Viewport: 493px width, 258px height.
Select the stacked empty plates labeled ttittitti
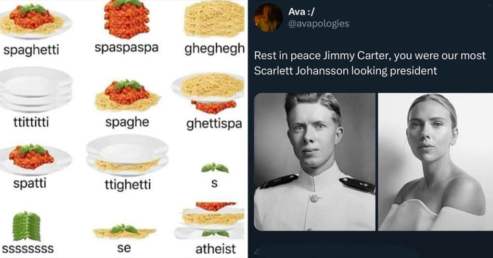(36, 89)
